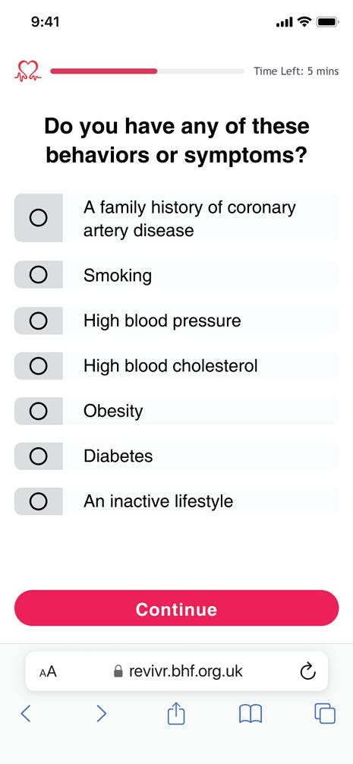Open the AA text size menu
The image size is (353, 764).
(x=48, y=672)
